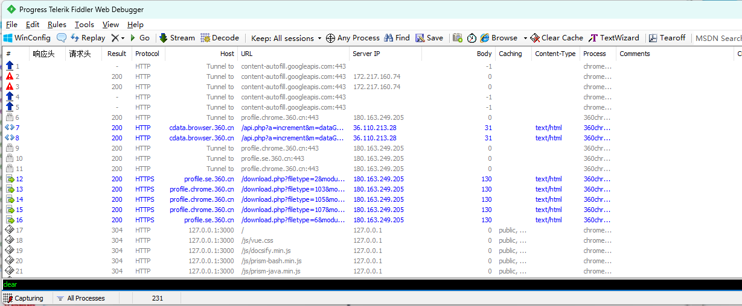Screen dimensions: 742x306
Task: Open the Rules menu
Action: (57, 25)
